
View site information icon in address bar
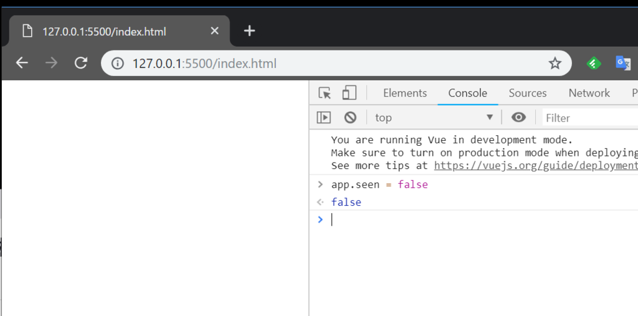click(118, 64)
